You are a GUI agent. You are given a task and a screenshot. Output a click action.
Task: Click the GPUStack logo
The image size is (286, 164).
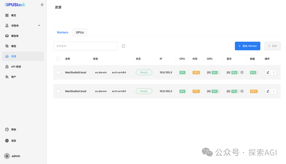[15, 5]
